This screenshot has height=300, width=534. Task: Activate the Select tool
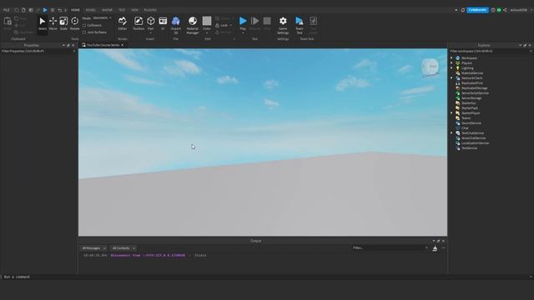43,23
